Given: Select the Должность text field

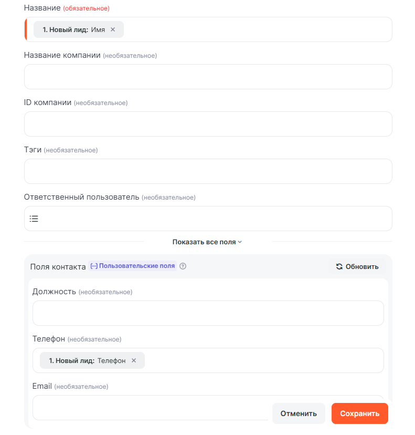Looking at the screenshot, I should (208, 314).
